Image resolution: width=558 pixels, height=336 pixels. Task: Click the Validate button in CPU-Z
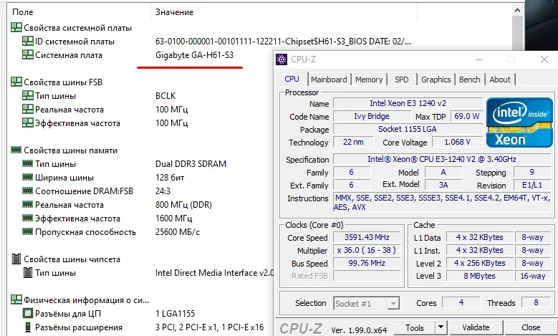[476, 327]
